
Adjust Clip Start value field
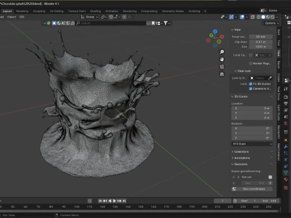[261, 42]
